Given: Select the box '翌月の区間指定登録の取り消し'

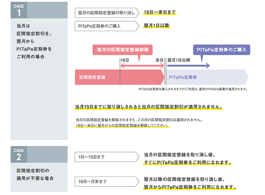Looking at the screenshot, I should 107,13.
